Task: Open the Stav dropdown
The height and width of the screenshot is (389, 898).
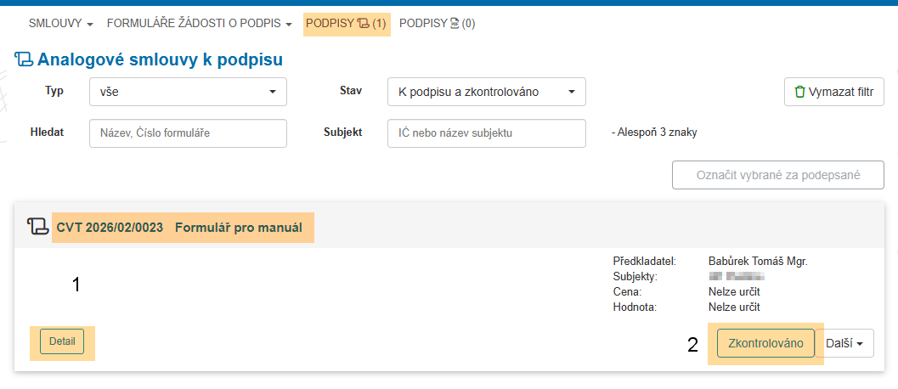Action: (x=486, y=92)
